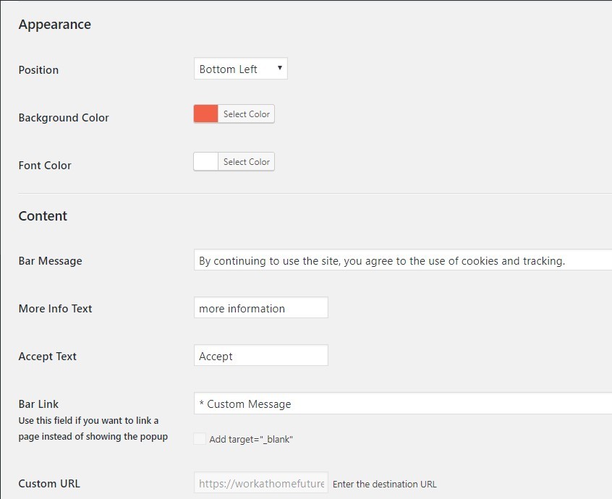The image size is (612, 499).
Task: Click the Position label
Action: coord(38,70)
